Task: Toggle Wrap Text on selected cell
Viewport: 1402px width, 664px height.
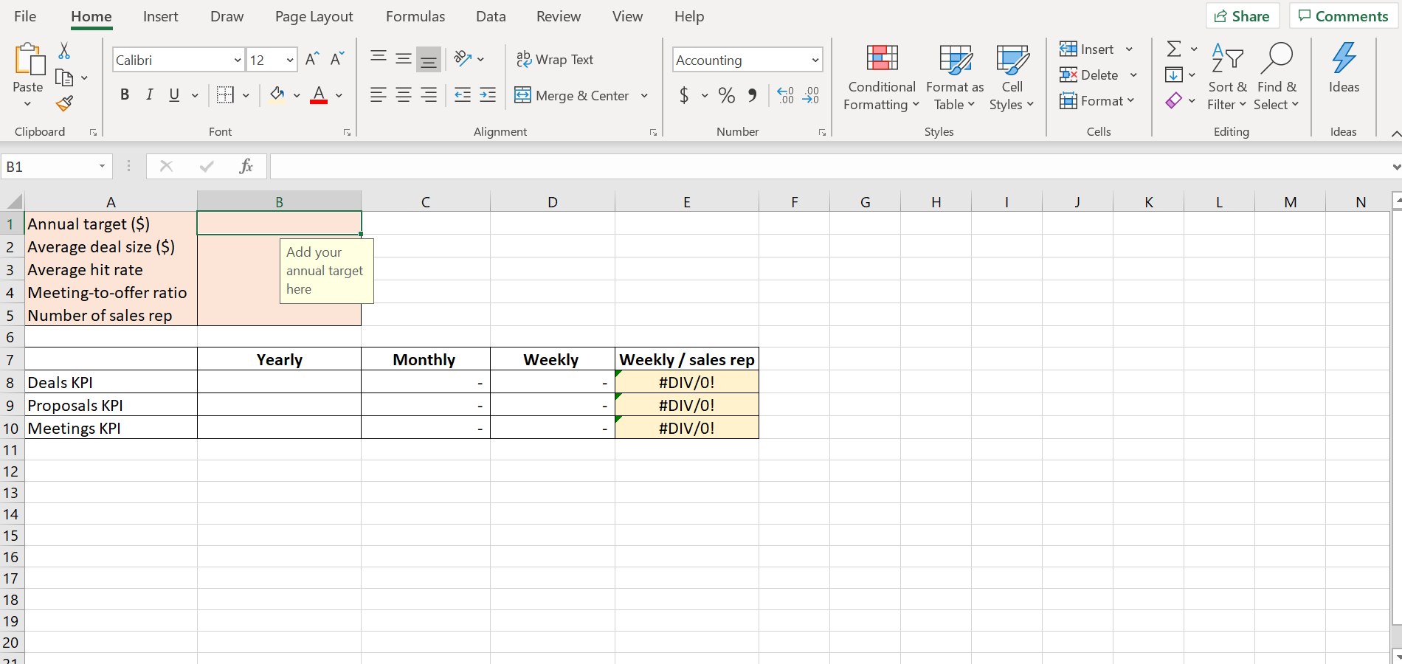Action: click(x=556, y=59)
